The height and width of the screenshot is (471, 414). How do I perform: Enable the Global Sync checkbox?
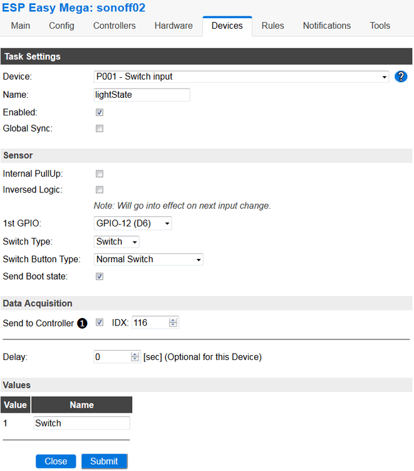[x=99, y=129]
